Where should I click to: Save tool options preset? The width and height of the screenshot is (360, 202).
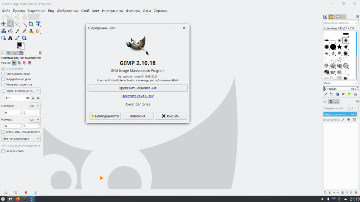(6, 193)
